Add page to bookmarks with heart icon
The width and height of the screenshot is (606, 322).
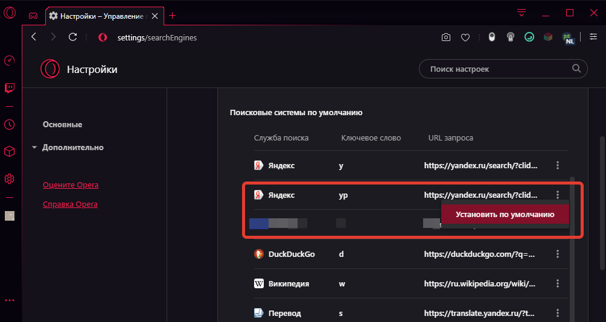point(465,37)
